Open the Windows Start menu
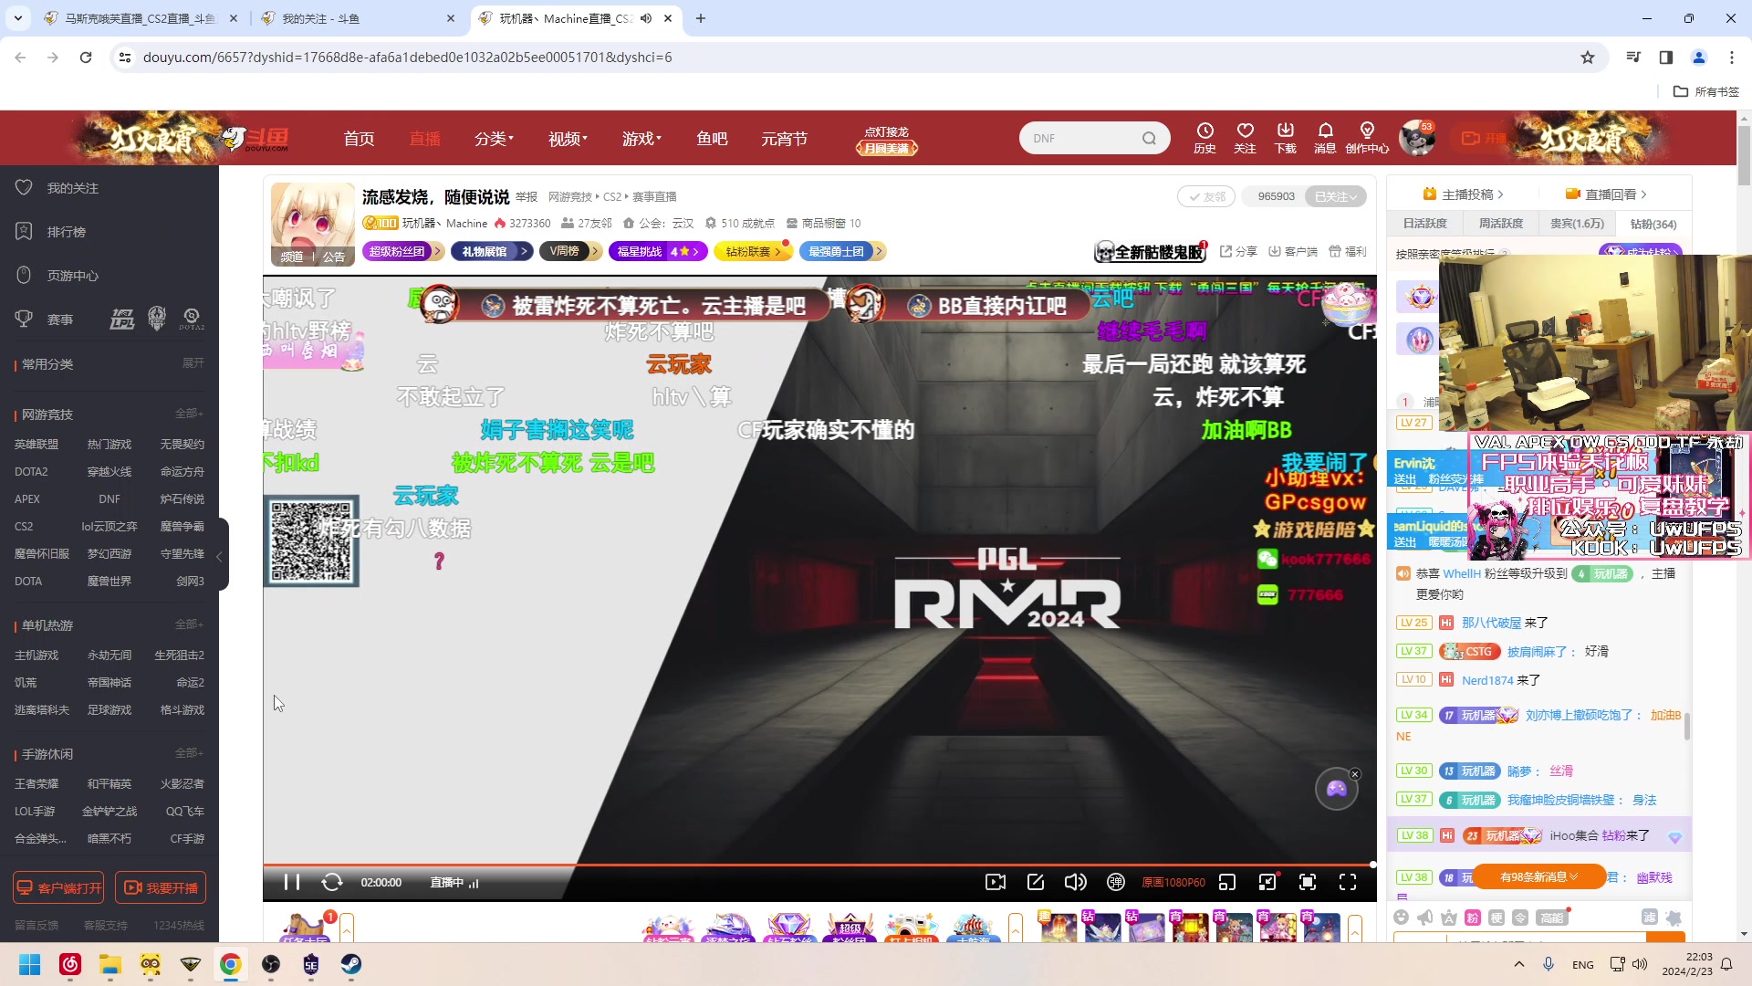The height and width of the screenshot is (986, 1752). point(30,964)
